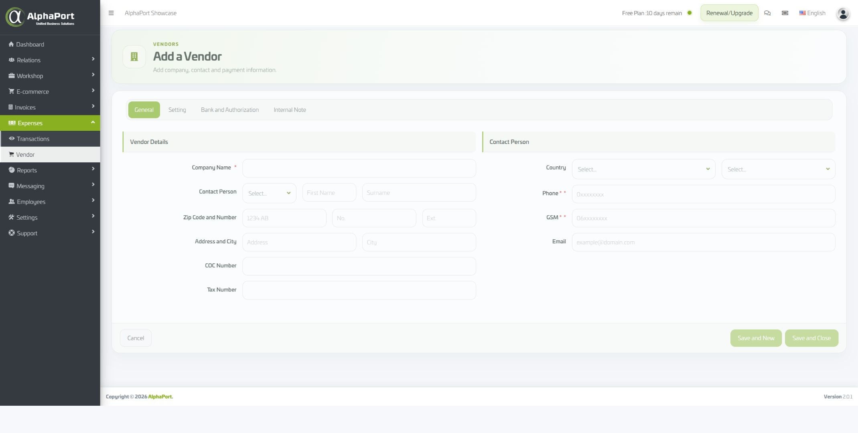
Task: Focus the Company Name input field
Action: click(x=359, y=168)
